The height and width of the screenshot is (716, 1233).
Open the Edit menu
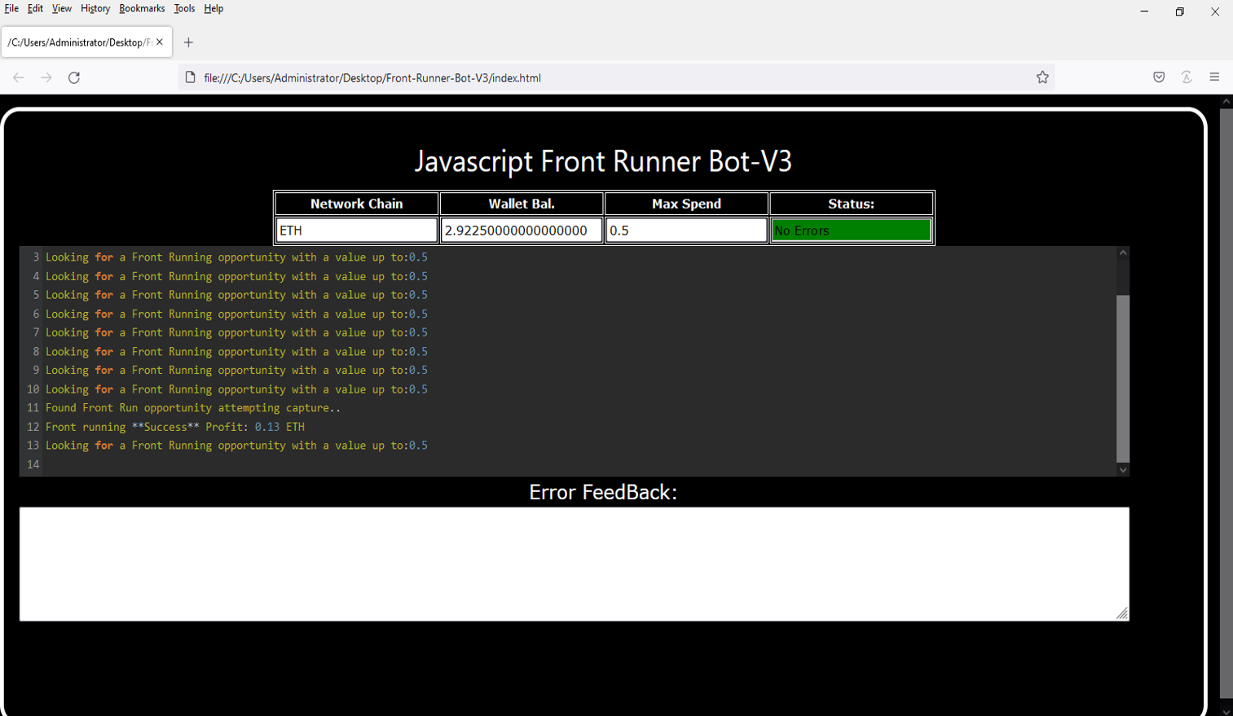coord(35,8)
